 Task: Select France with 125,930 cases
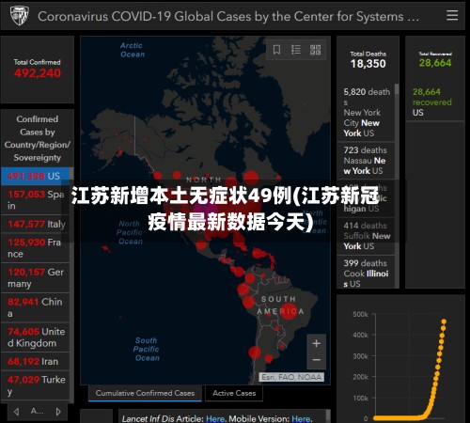pos(35,248)
